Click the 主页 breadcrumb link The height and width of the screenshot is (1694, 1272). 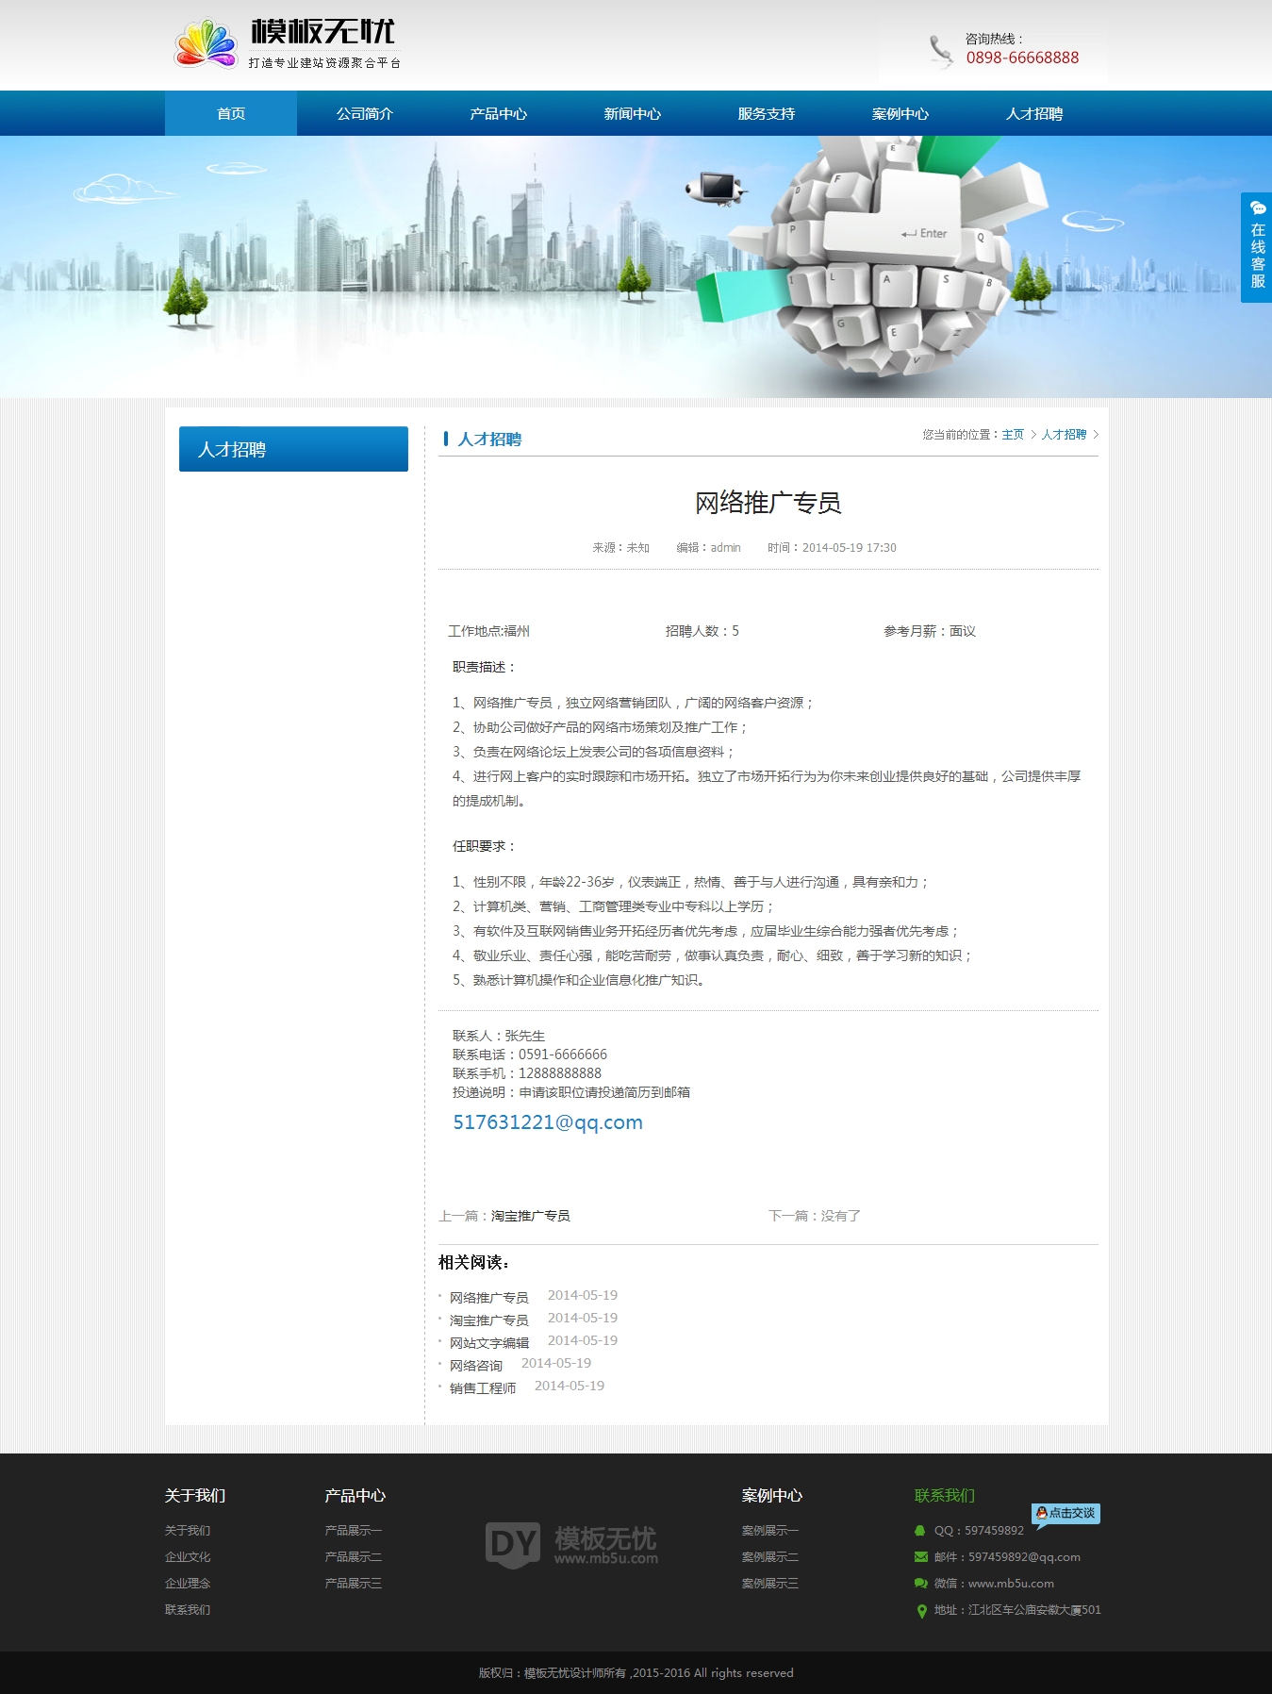point(1012,435)
